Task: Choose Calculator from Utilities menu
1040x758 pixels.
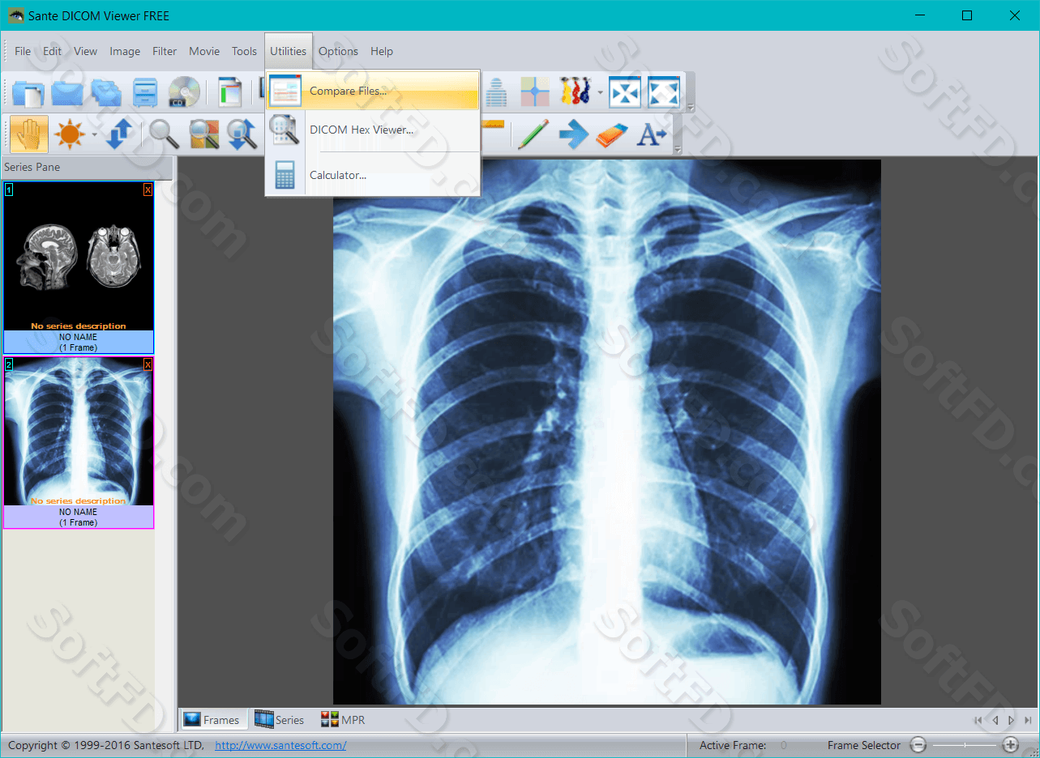Action: coord(373,175)
